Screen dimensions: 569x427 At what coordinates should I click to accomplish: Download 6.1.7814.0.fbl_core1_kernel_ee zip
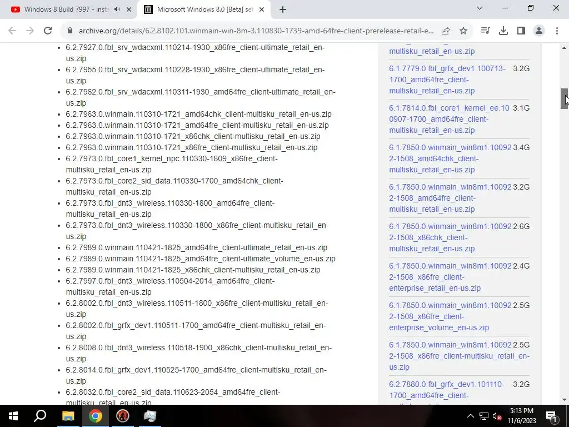(x=449, y=119)
